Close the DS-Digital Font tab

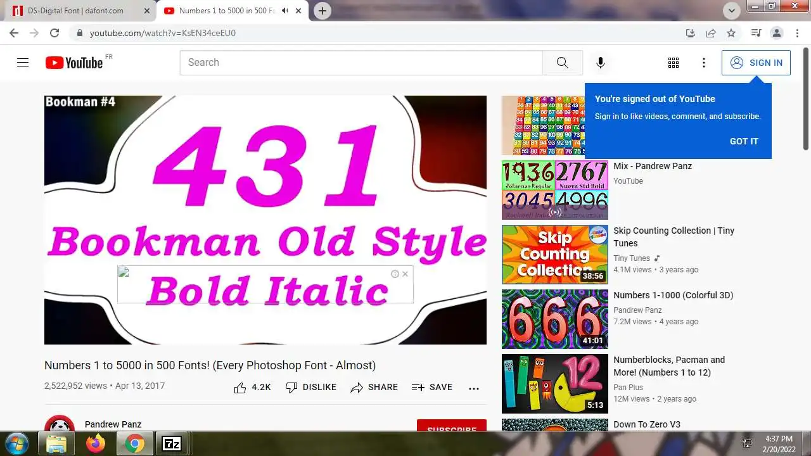tap(147, 11)
